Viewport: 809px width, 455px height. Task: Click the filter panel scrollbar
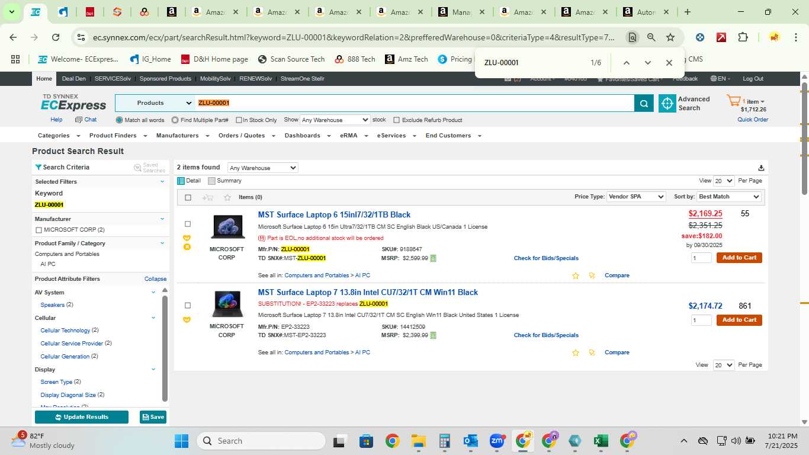165,348
